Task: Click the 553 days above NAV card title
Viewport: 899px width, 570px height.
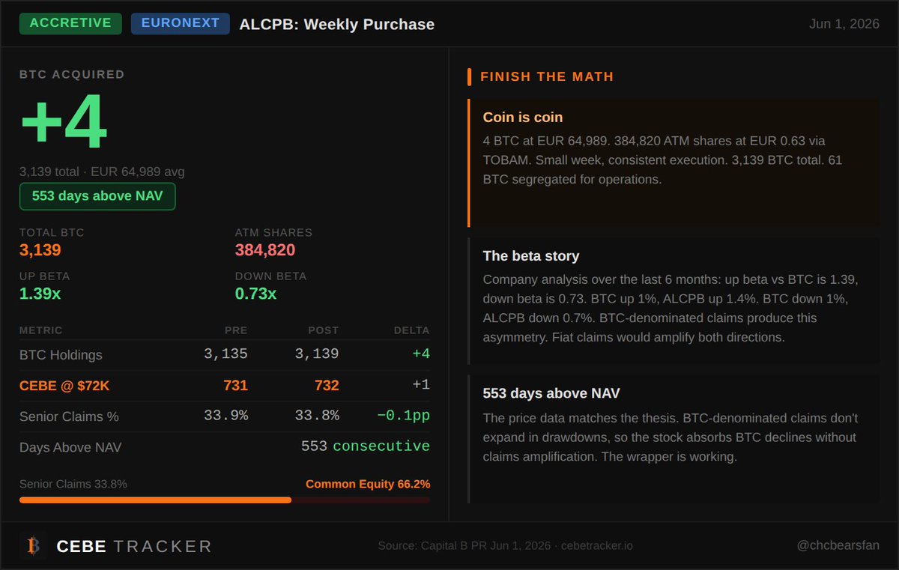Action: 551,393
